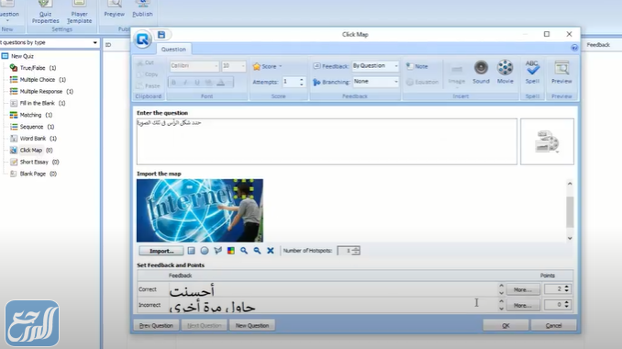
Task: Click the Bold formatting button
Action: pyautogui.click(x=173, y=83)
